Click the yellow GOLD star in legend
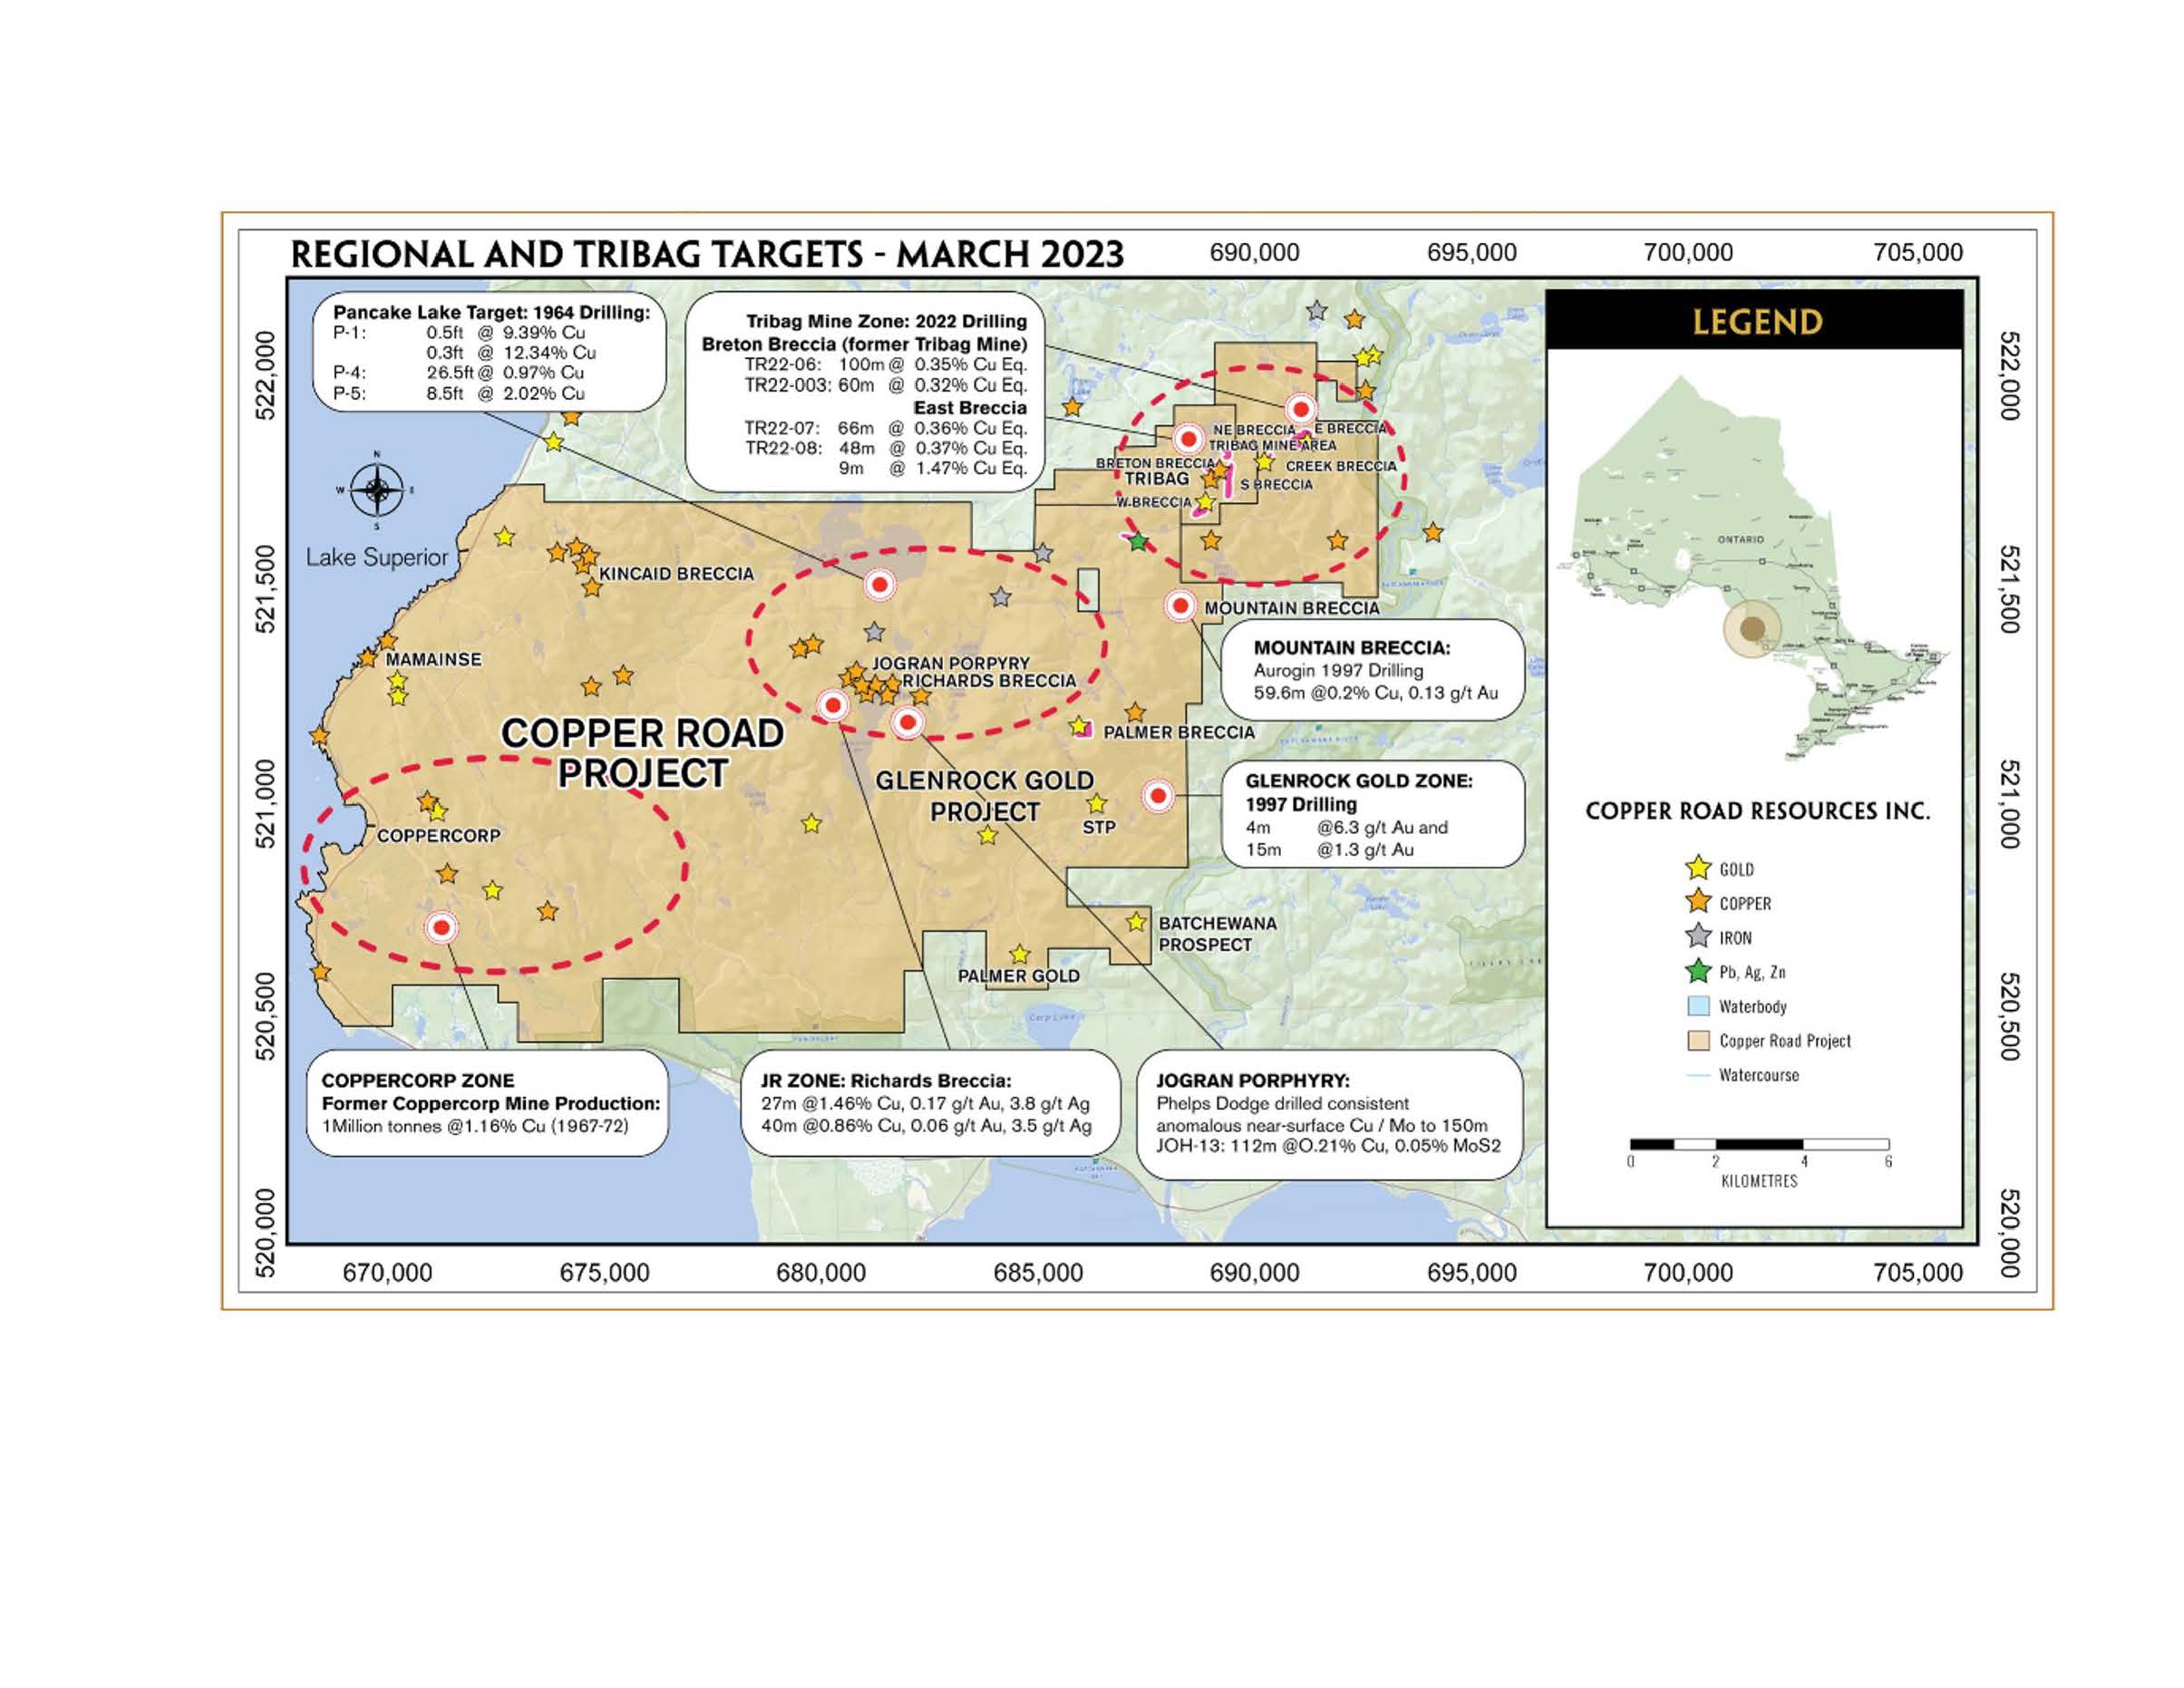Viewport: 2184px width, 1688px height. tap(1698, 868)
